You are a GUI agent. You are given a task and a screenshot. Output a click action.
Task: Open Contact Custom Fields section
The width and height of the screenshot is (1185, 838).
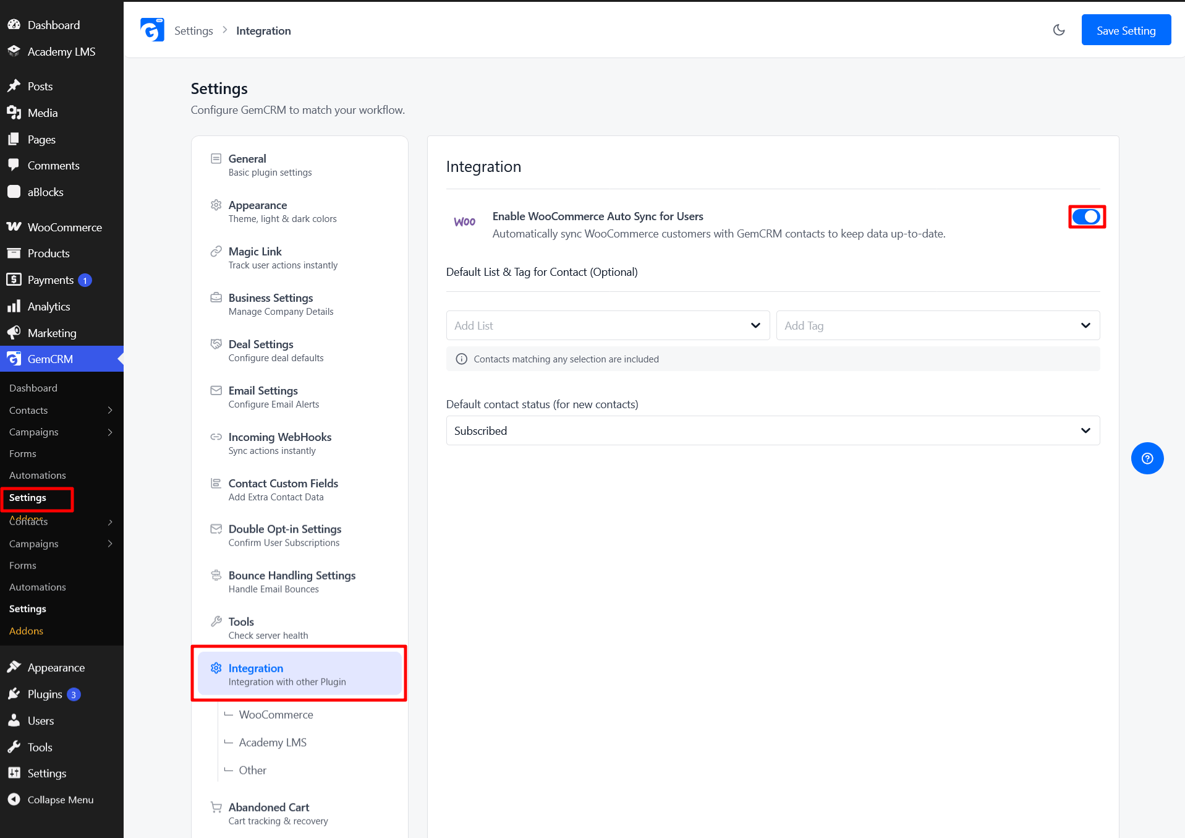(x=300, y=490)
